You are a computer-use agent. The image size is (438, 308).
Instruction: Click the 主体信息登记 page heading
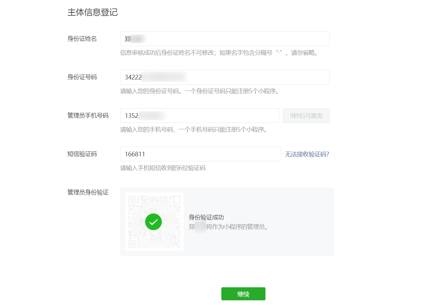93,12
